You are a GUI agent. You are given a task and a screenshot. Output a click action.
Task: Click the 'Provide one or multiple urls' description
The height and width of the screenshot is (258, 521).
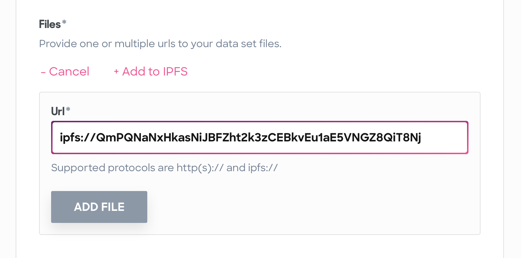160,44
